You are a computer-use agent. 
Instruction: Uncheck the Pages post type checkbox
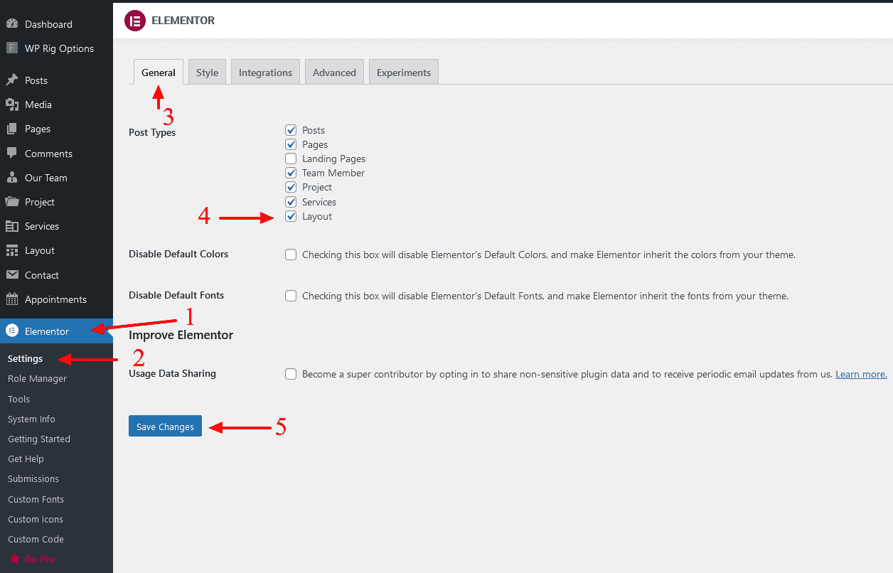tap(291, 144)
